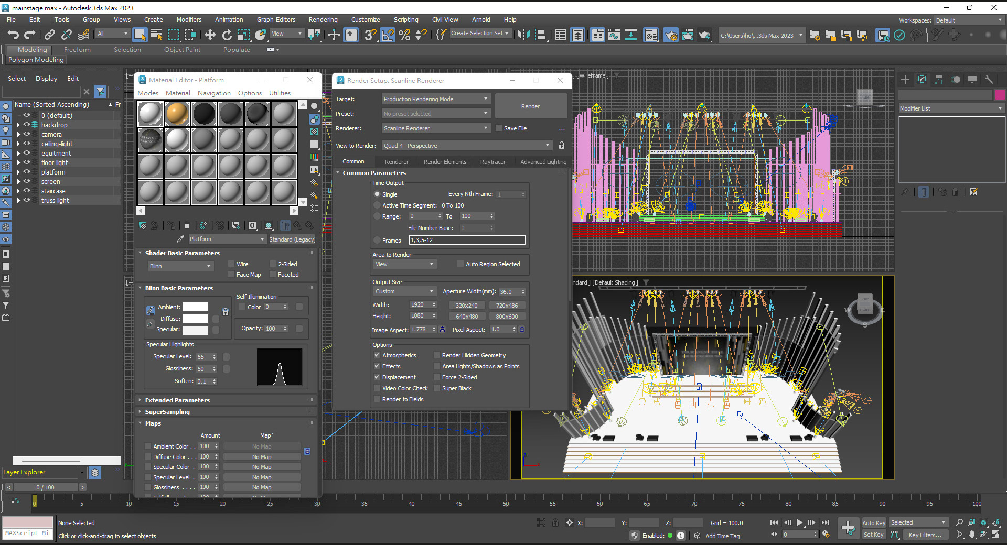Open the Create tab in command panel
The image size is (1007, 545).
click(x=905, y=80)
